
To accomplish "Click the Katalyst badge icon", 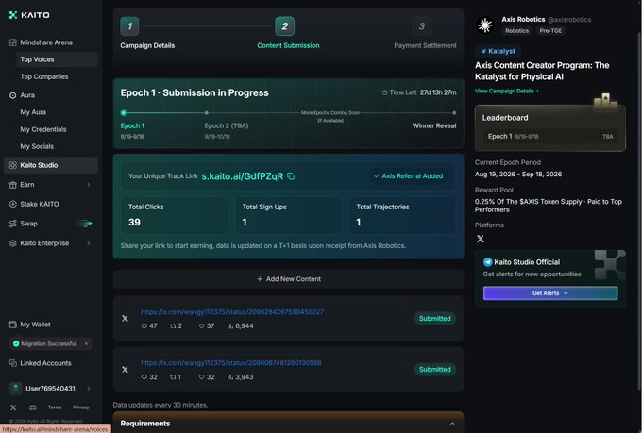I will click(x=484, y=51).
